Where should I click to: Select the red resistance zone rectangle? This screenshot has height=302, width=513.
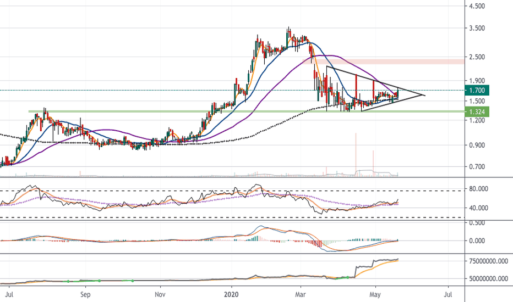pos(384,61)
